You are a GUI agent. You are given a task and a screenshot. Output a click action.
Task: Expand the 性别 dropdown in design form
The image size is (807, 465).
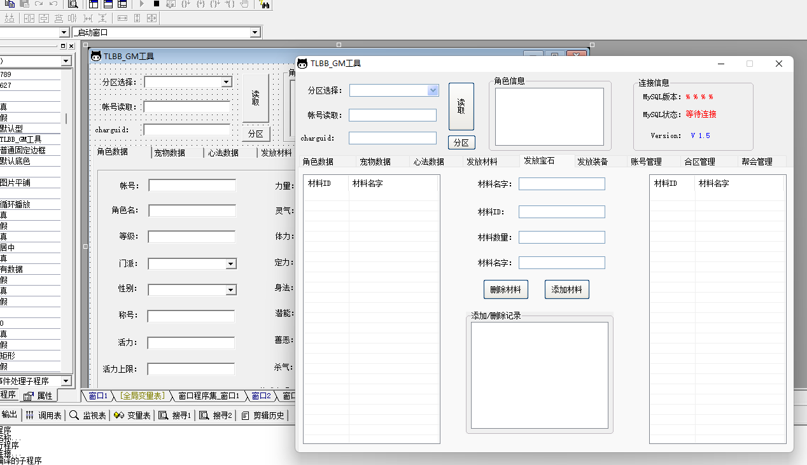(231, 290)
